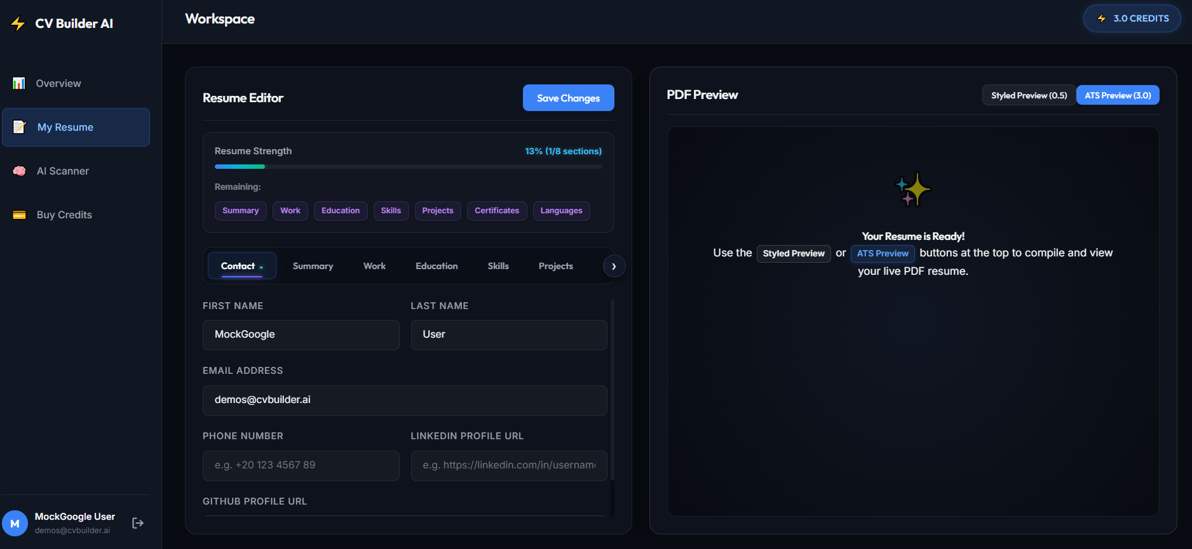Viewport: 1192px width, 549px height.
Task: Click the Workspace page title
Action: 220,19
